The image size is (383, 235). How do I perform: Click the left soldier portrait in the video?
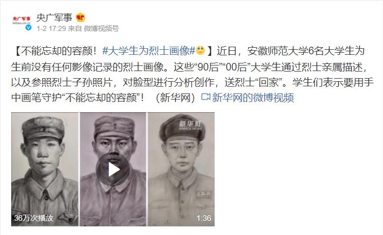point(45,169)
